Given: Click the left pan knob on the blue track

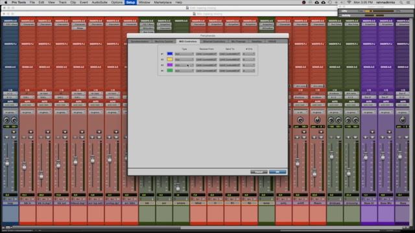Looking at the screenshot, I should coord(6,120).
